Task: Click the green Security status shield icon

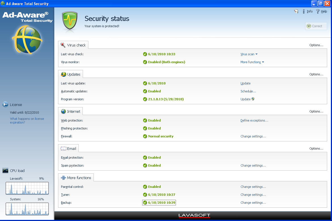Action: point(70,21)
